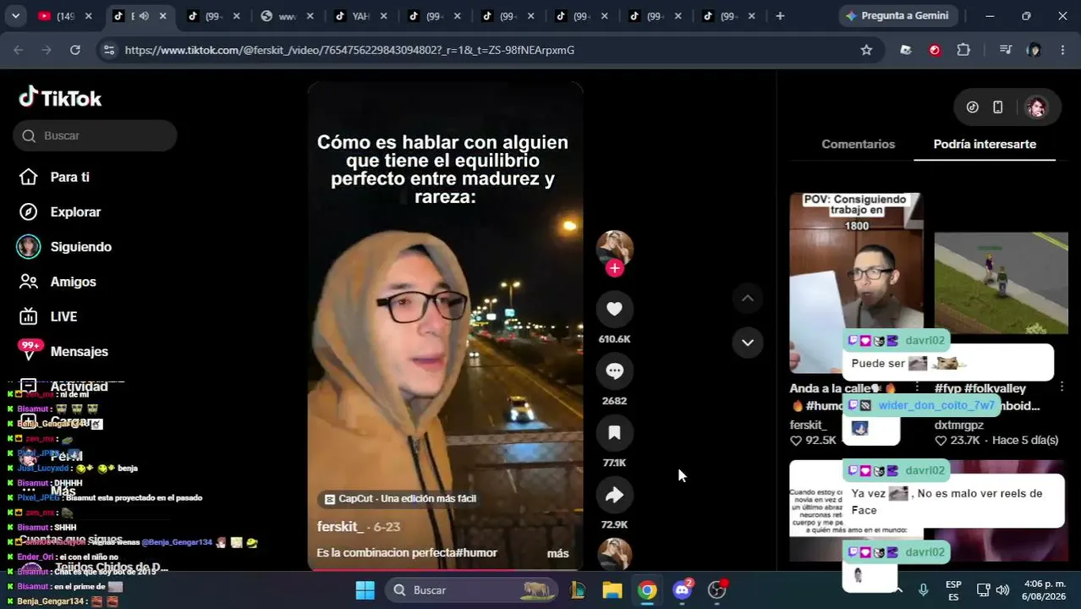This screenshot has width=1081, height=609.
Task: Open File Explorer from the taskbar
Action: pos(612,590)
